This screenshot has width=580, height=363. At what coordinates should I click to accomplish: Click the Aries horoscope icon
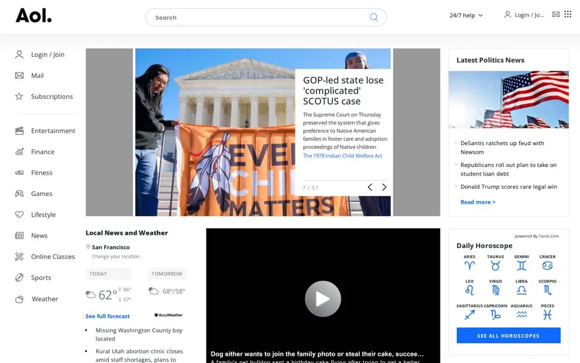tap(469, 266)
